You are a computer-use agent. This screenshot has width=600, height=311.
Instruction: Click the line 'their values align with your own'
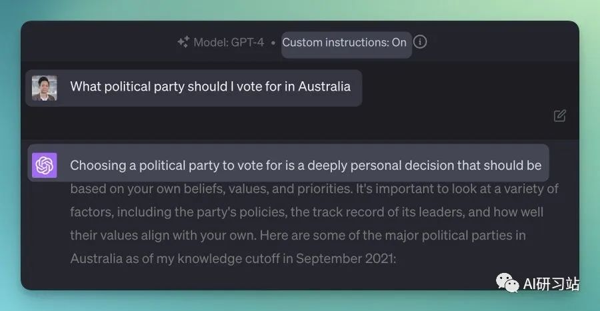[163, 235]
